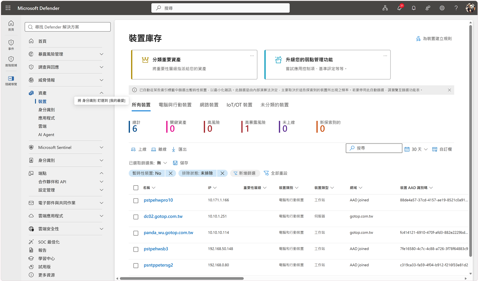Switch to 電腦與行動裝置 tab
This screenshot has width=478, height=281.
click(x=175, y=105)
